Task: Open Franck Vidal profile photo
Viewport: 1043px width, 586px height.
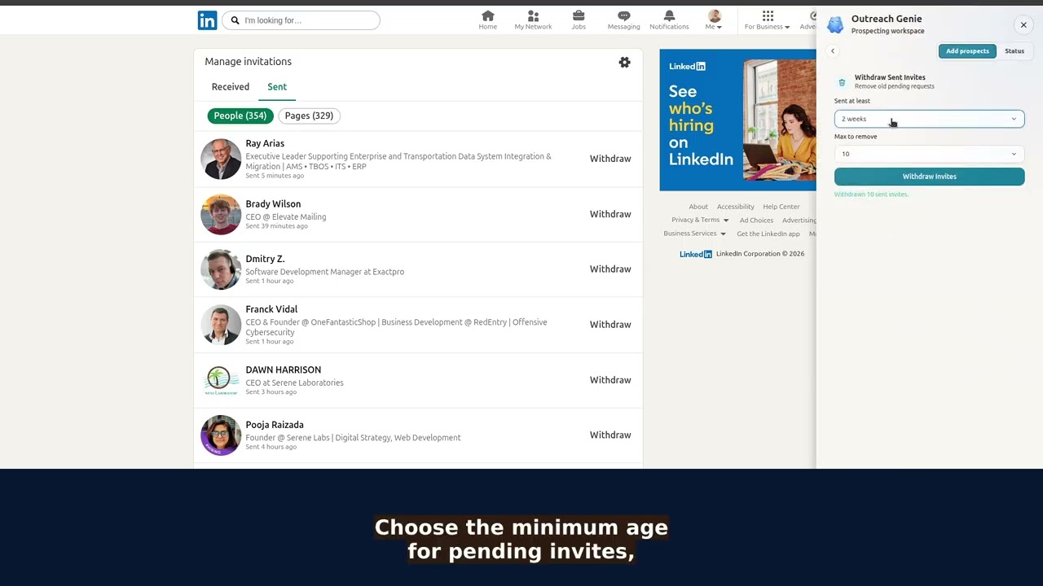Action: pos(221,325)
